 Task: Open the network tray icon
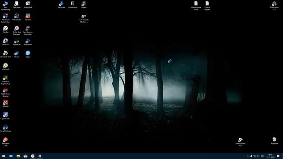(255, 156)
